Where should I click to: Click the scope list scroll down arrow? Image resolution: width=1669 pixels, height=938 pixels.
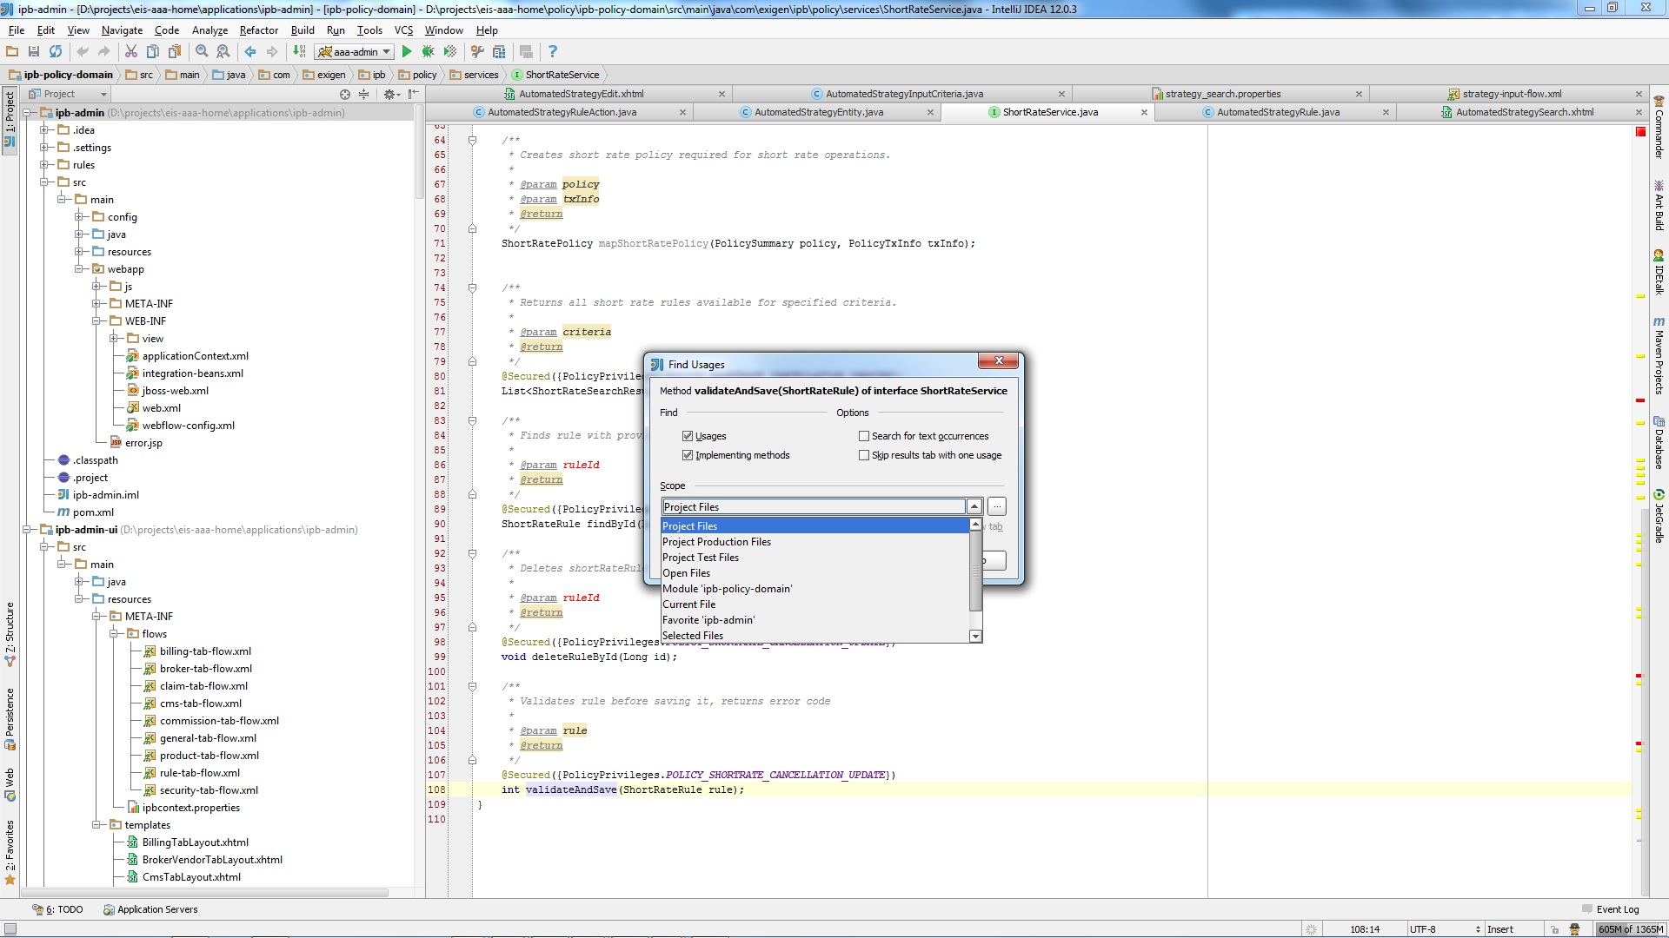tap(975, 637)
